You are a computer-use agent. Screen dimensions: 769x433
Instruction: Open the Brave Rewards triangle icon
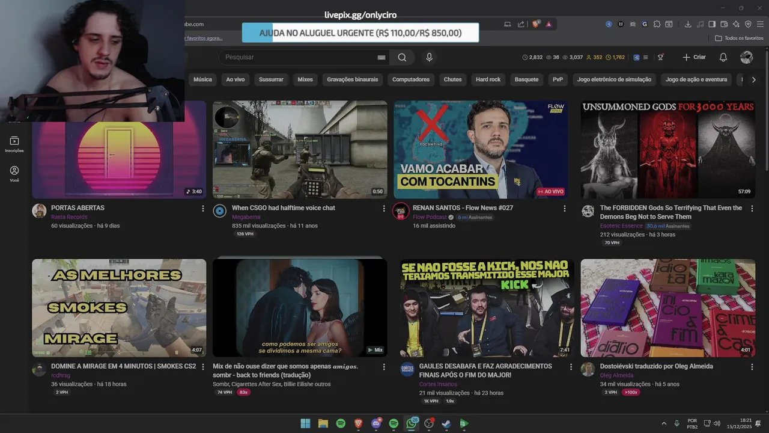click(549, 24)
